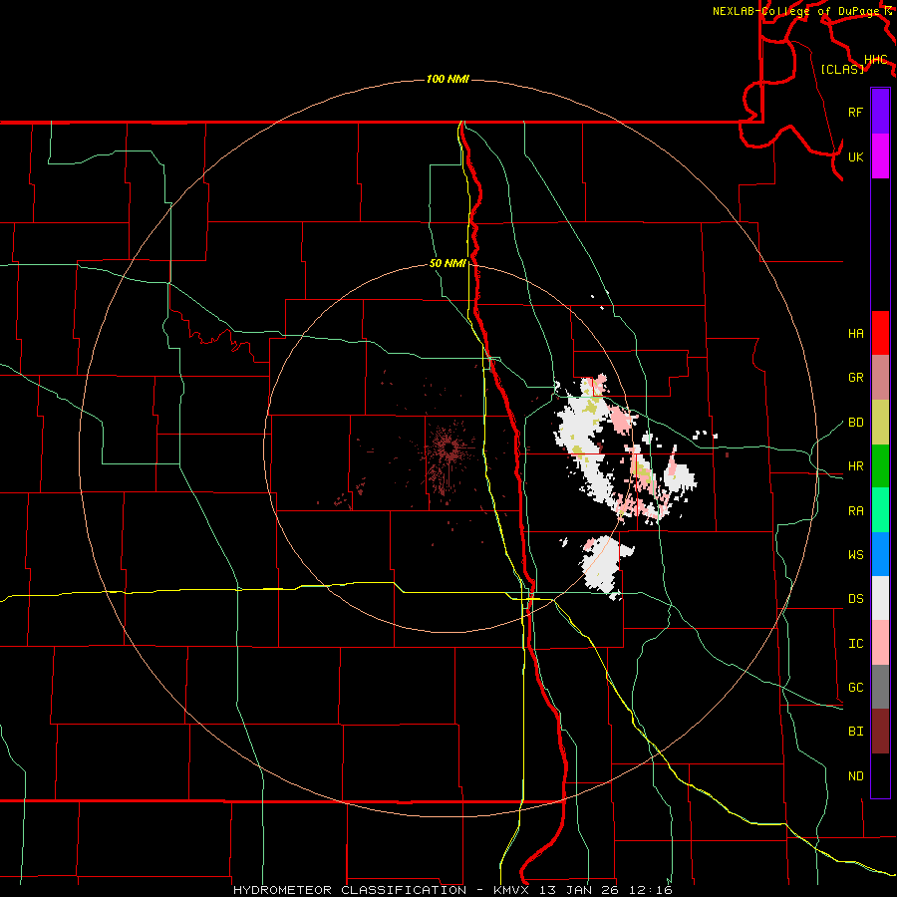Click the 'WS' legend label

tap(855, 554)
